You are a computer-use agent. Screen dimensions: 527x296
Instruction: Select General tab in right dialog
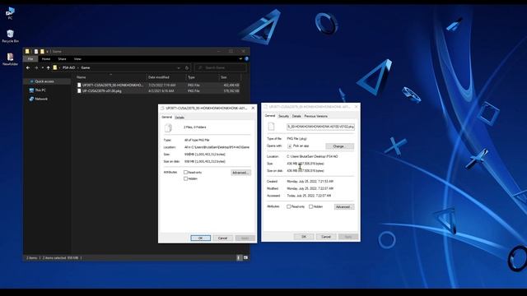coord(270,116)
